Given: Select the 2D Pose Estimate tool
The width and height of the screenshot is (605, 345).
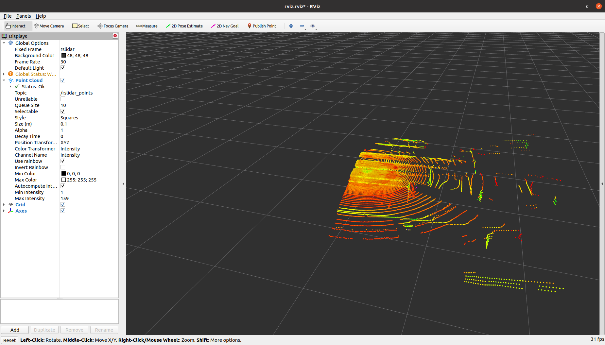Looking at the screenshot, I should [x=184, y=26].
